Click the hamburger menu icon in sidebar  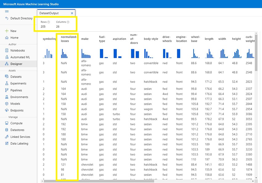pos(7,11)
